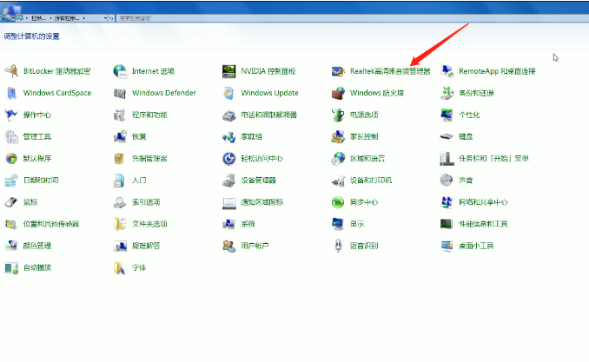
Task: Click the 性能信息和工具 link
Action: (x=483, y=224)
